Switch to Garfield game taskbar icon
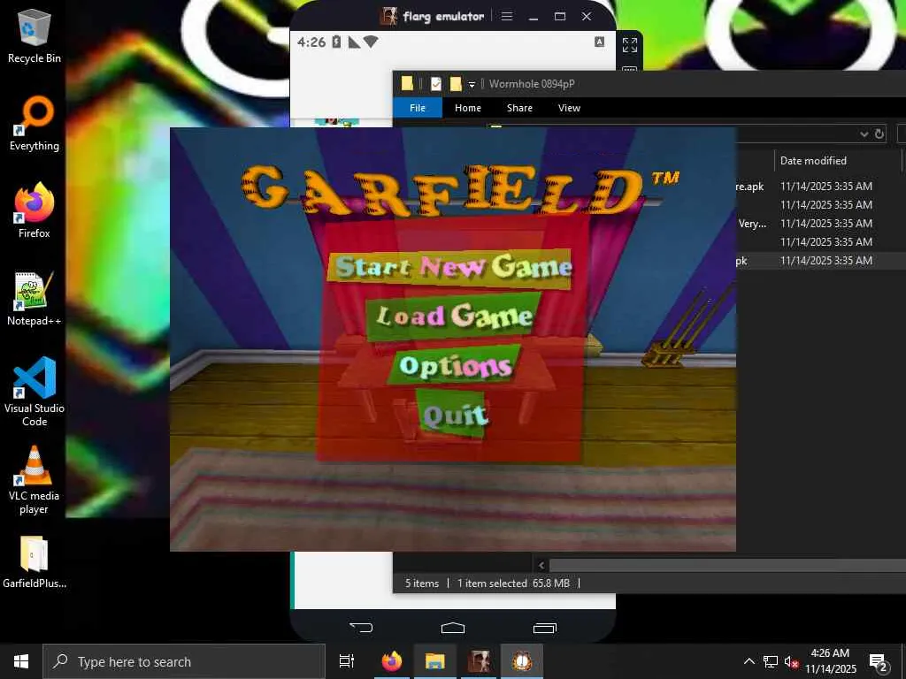This screenshot has height=679, width=906. [522, 661]
